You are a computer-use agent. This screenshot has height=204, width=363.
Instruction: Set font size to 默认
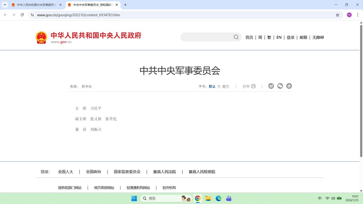click(x=212, y=86)
